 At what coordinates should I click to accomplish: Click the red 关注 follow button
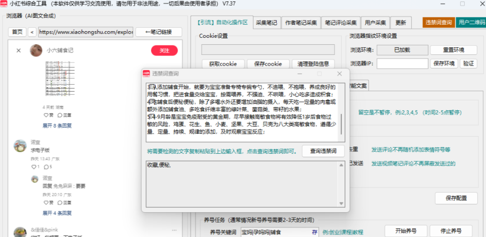click(164, 50)
